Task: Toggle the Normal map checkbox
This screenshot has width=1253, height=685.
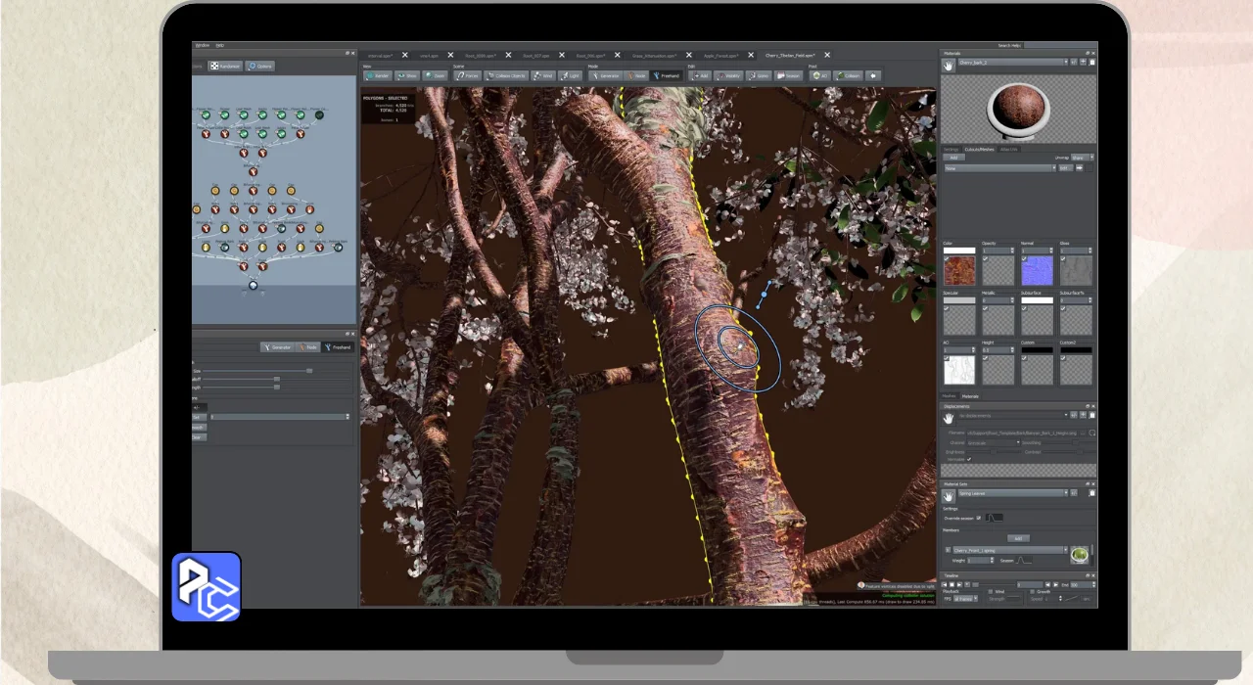Action: point(1024,259)
